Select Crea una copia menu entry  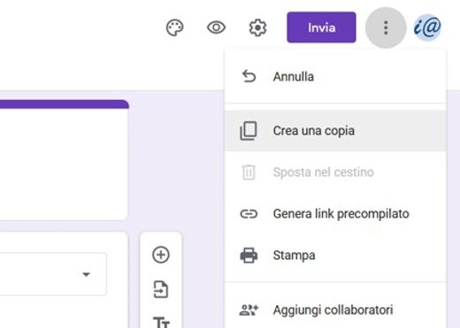(335, 131)
